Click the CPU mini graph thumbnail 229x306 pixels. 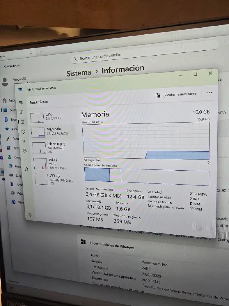click(x=37, y=118)
